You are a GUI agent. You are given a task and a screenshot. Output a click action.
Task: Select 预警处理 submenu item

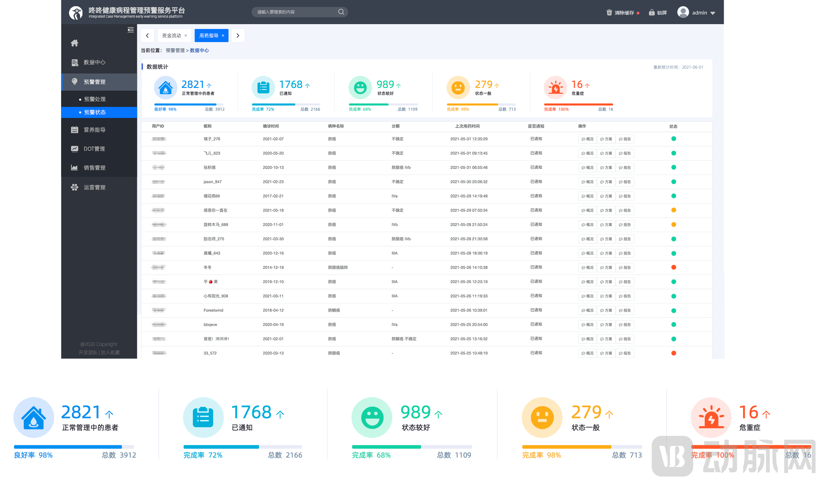[95, 99]
